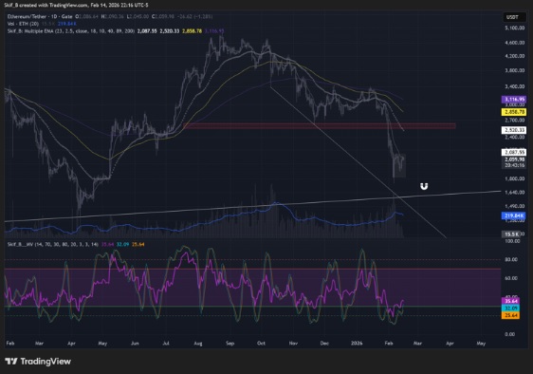Click the 5,100.00 price axis label
Screen dimensions: 533x374
(515, 28)
